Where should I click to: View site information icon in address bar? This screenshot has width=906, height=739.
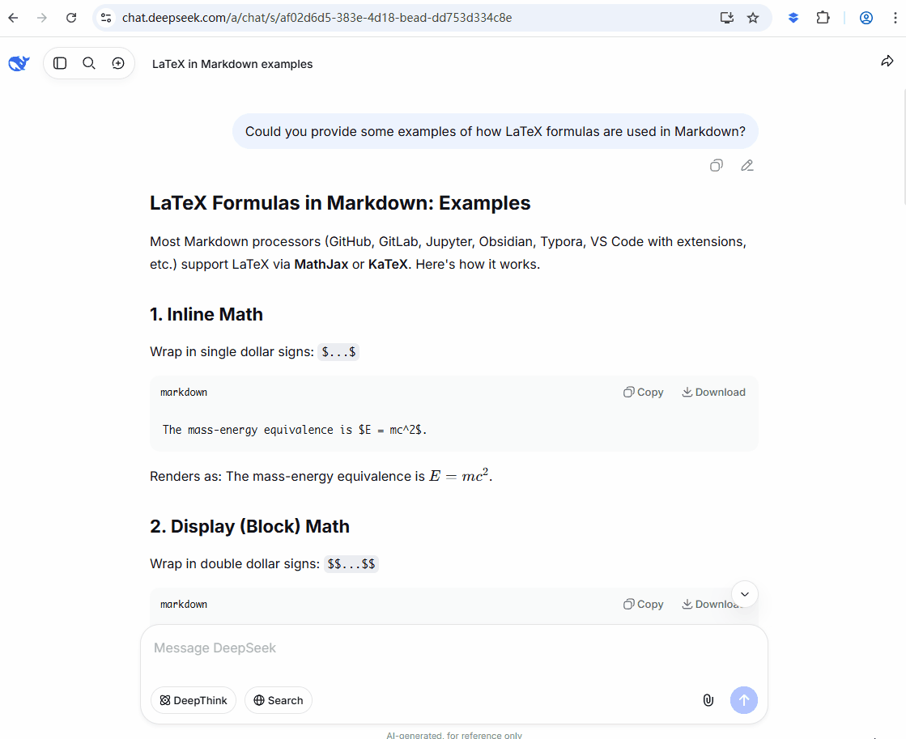click(106, 18)
